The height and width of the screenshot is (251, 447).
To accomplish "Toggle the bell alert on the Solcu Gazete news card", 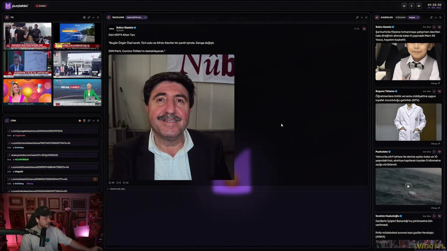I will tap(434, 27).
